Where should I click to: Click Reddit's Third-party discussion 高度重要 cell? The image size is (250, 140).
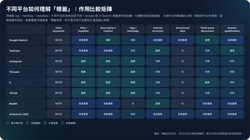point(207,104)
